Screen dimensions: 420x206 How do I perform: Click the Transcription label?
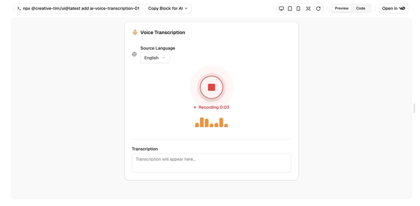tap(145, 149)
